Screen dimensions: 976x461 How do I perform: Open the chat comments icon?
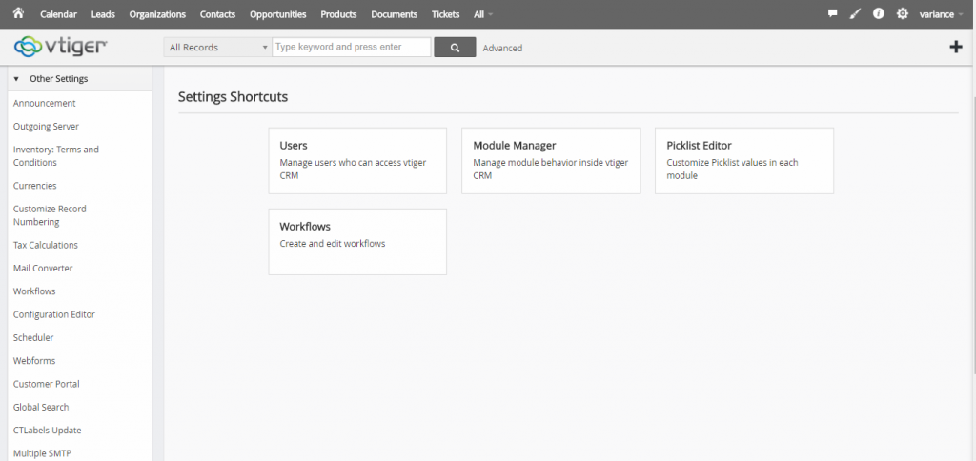pos(832,13)
